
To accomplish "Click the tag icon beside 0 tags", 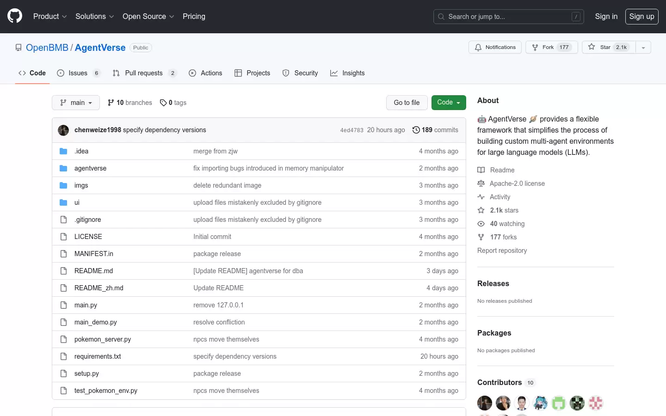I will (163, 103).
